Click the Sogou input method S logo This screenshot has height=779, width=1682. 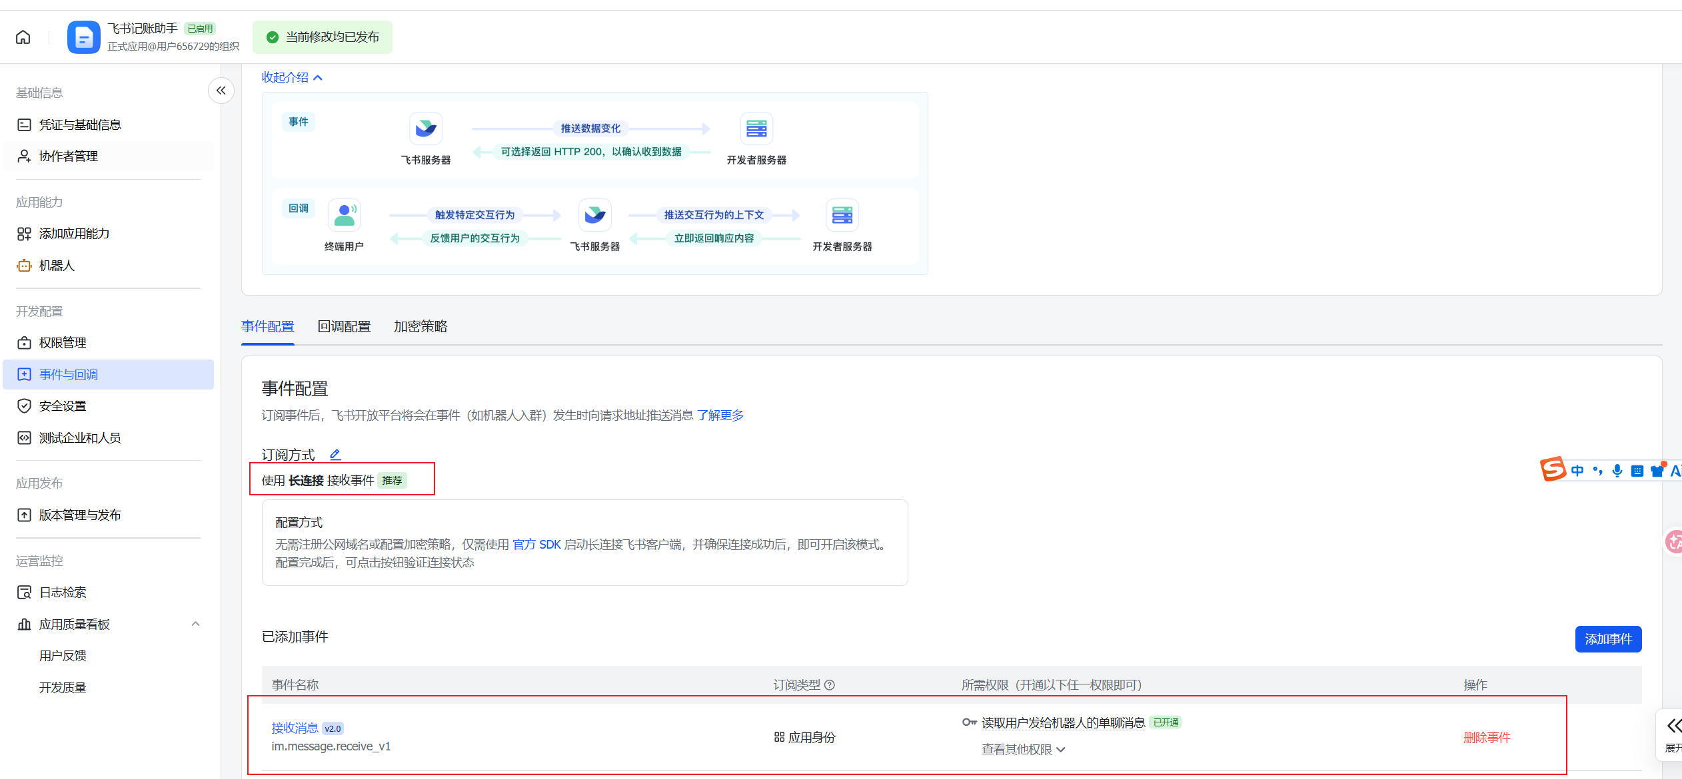click(1553, 470)
